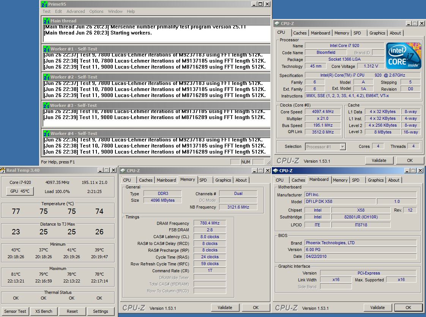Switch to About tab in Mainboard CPU-Z window
426x317 pixels.
394,180
